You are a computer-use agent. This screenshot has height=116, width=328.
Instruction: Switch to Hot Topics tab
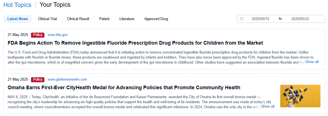click(18, 5)
